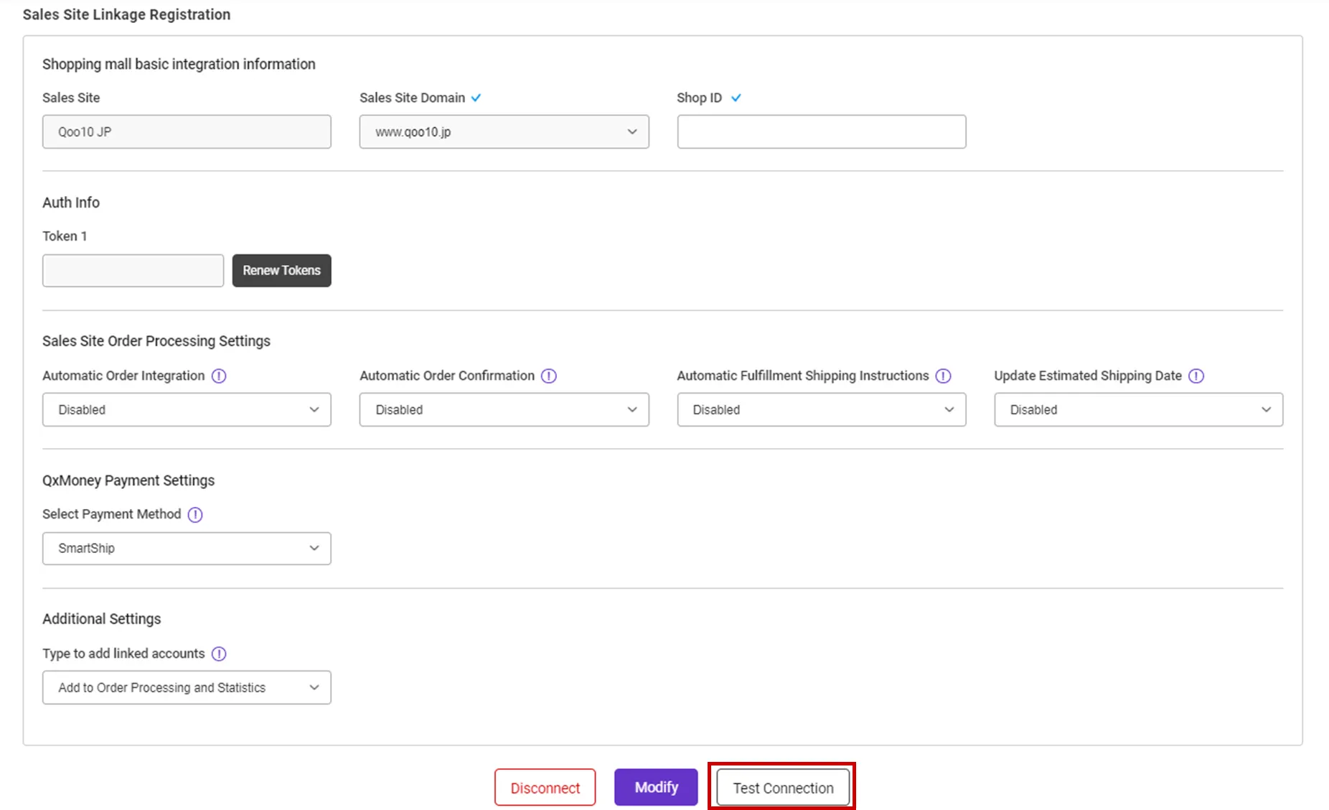Screen dimensions: 1329x810
Task: Click info icon by Update Estimated Shipping Date
Action: [x=1196, y=376]
